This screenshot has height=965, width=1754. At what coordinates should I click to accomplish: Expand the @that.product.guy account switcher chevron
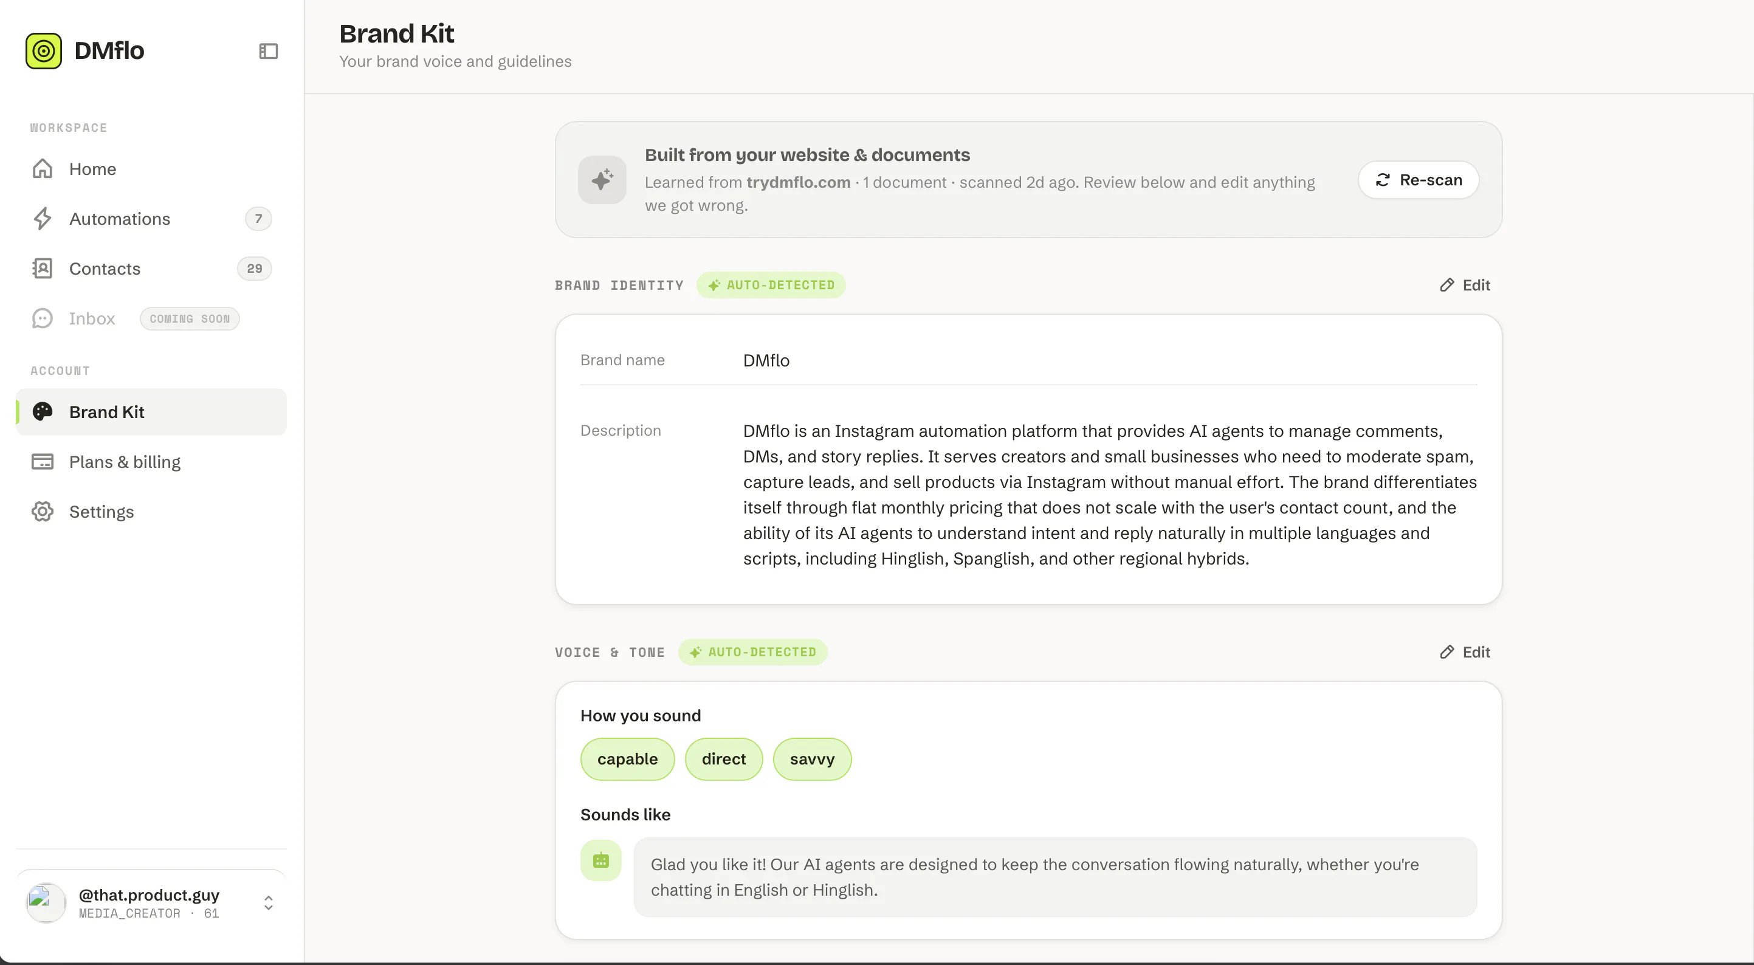pos(268,903)
